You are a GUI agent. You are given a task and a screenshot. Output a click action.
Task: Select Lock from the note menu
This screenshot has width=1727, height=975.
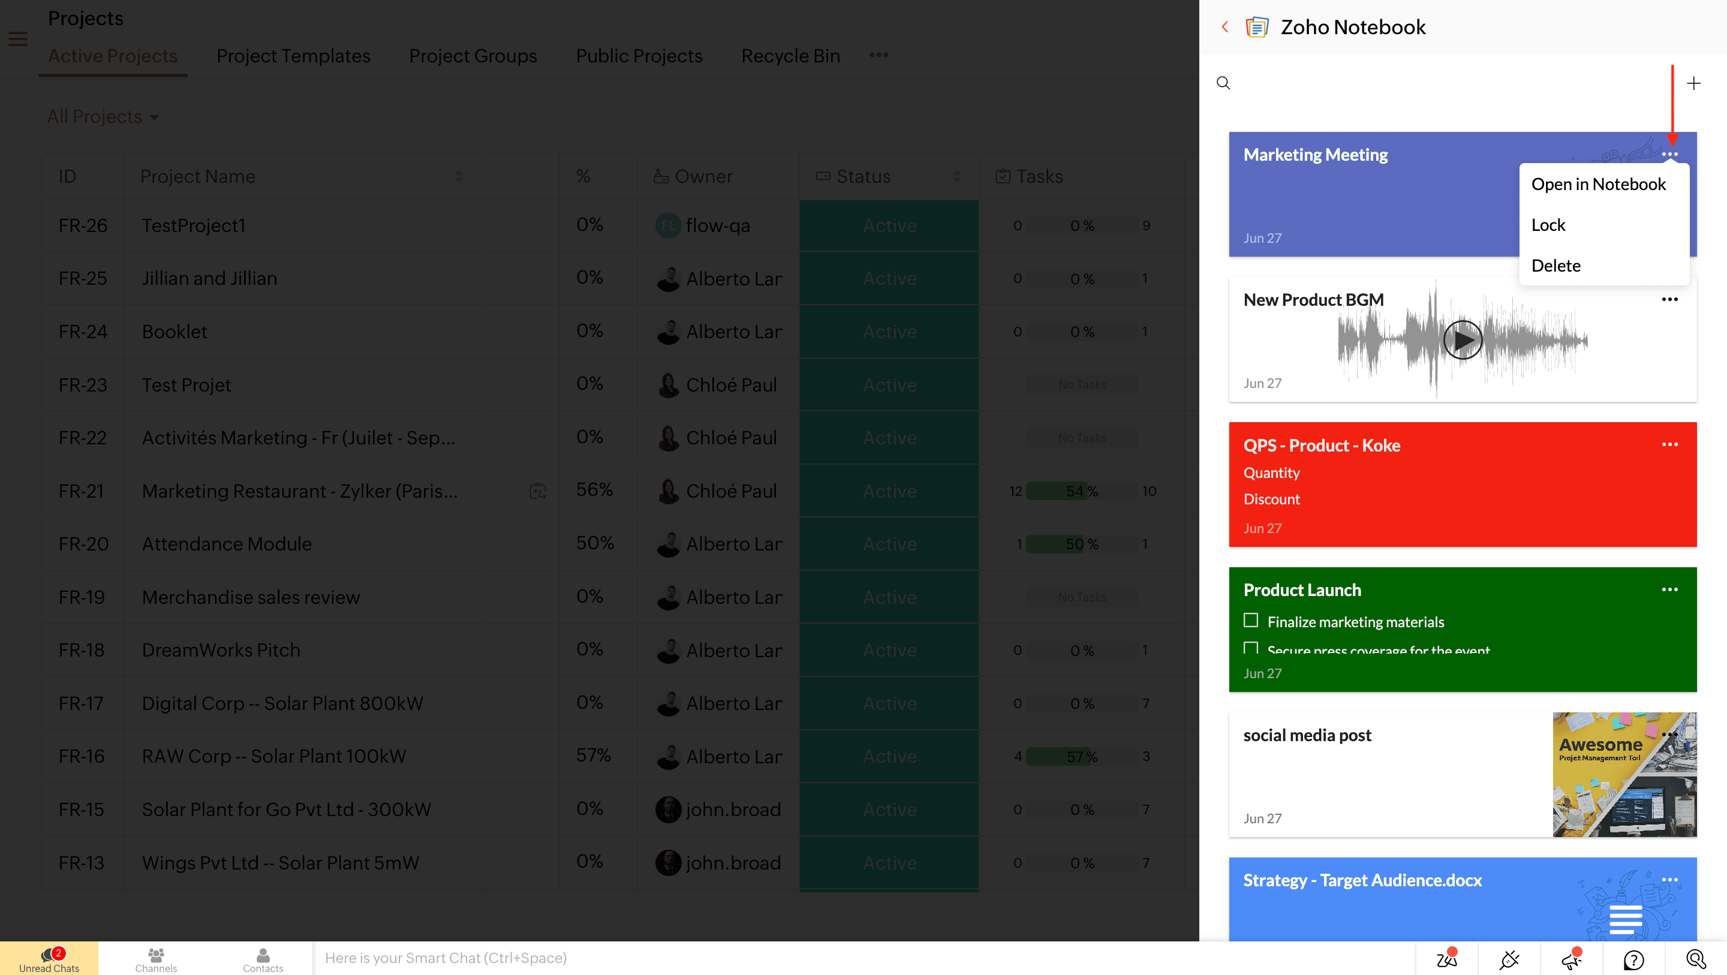tap(1548, 225)
